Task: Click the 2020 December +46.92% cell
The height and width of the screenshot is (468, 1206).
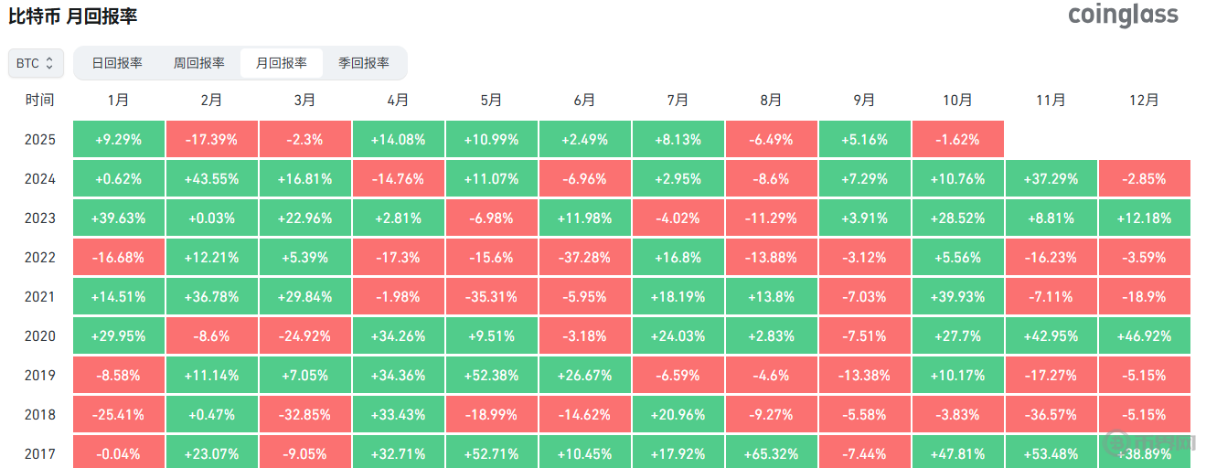Action: point(1144,336)
